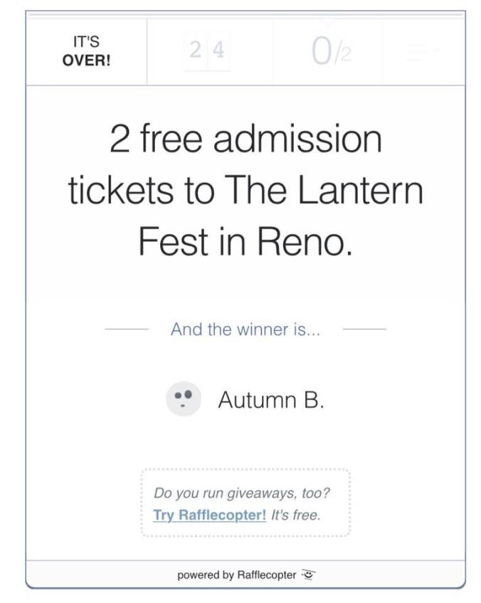Click winner name "Autumn B."

[271, 400]
